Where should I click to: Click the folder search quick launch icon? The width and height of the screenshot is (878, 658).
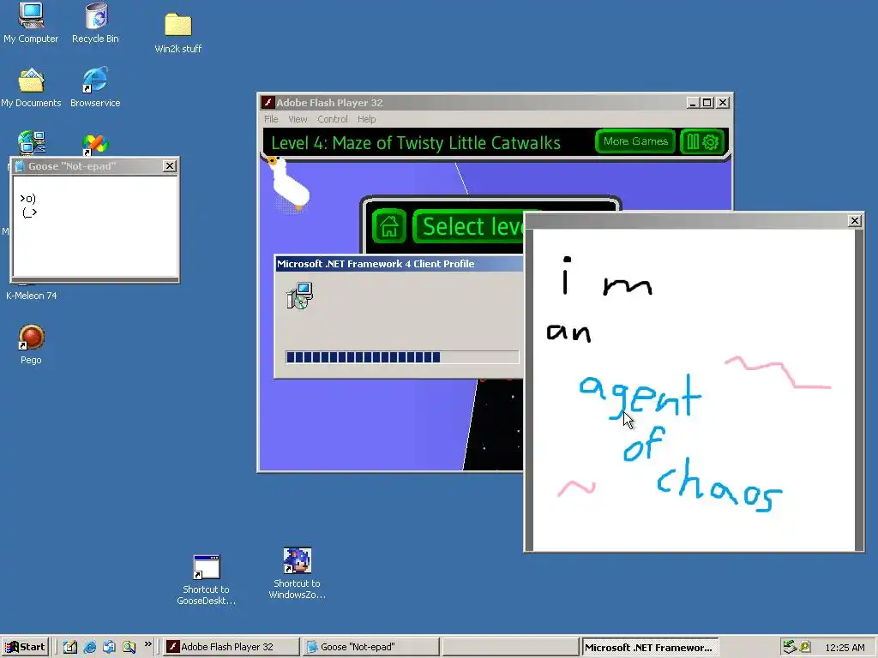[x=129, y=647]
